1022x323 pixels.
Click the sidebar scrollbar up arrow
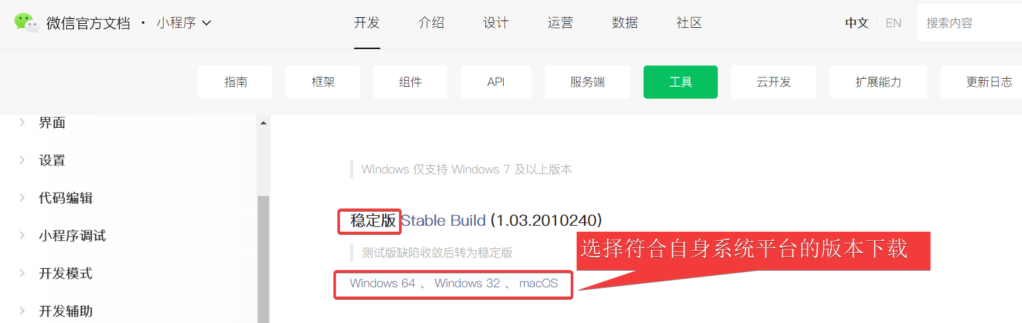coord(263,122)
